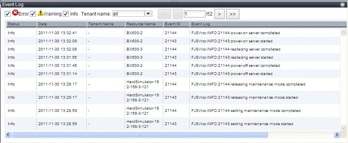The height and width of the screenshot is (143, 348).
Task: Go to first page with << button
Action: pos(164,14)
